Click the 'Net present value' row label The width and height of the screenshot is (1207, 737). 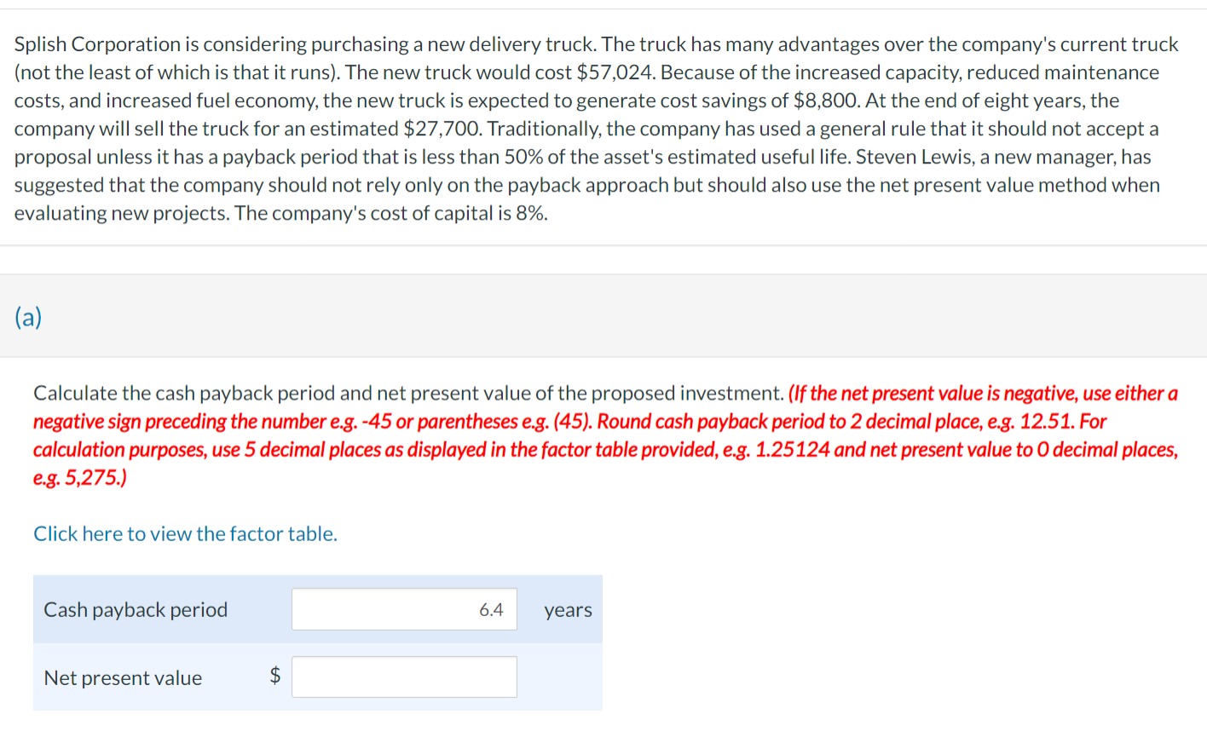122,677
